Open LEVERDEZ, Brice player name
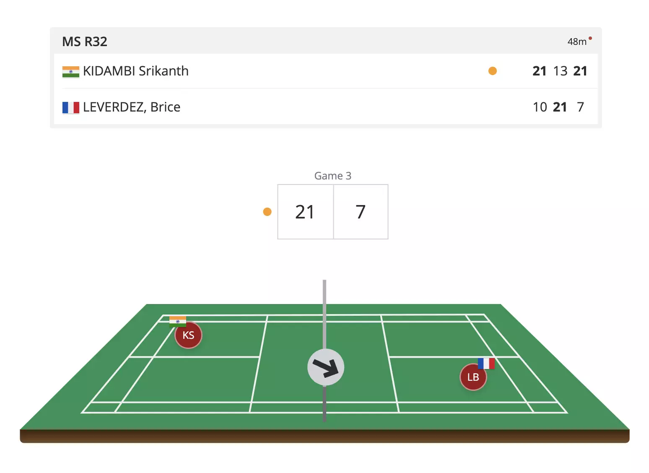This screenshot has width=649, height=473. click(132, 107)
